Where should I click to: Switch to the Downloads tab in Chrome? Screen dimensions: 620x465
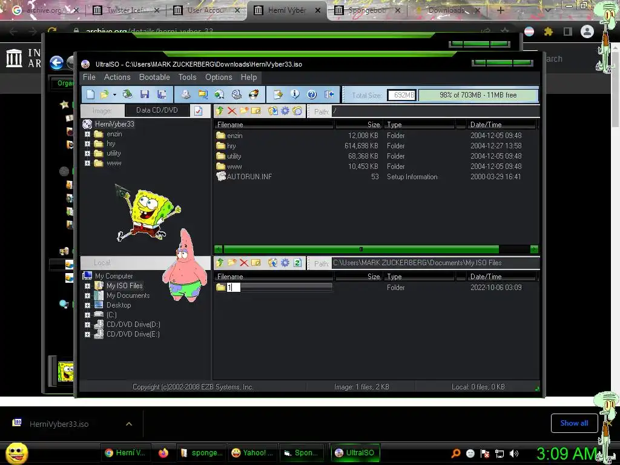(x=447, y=10)
